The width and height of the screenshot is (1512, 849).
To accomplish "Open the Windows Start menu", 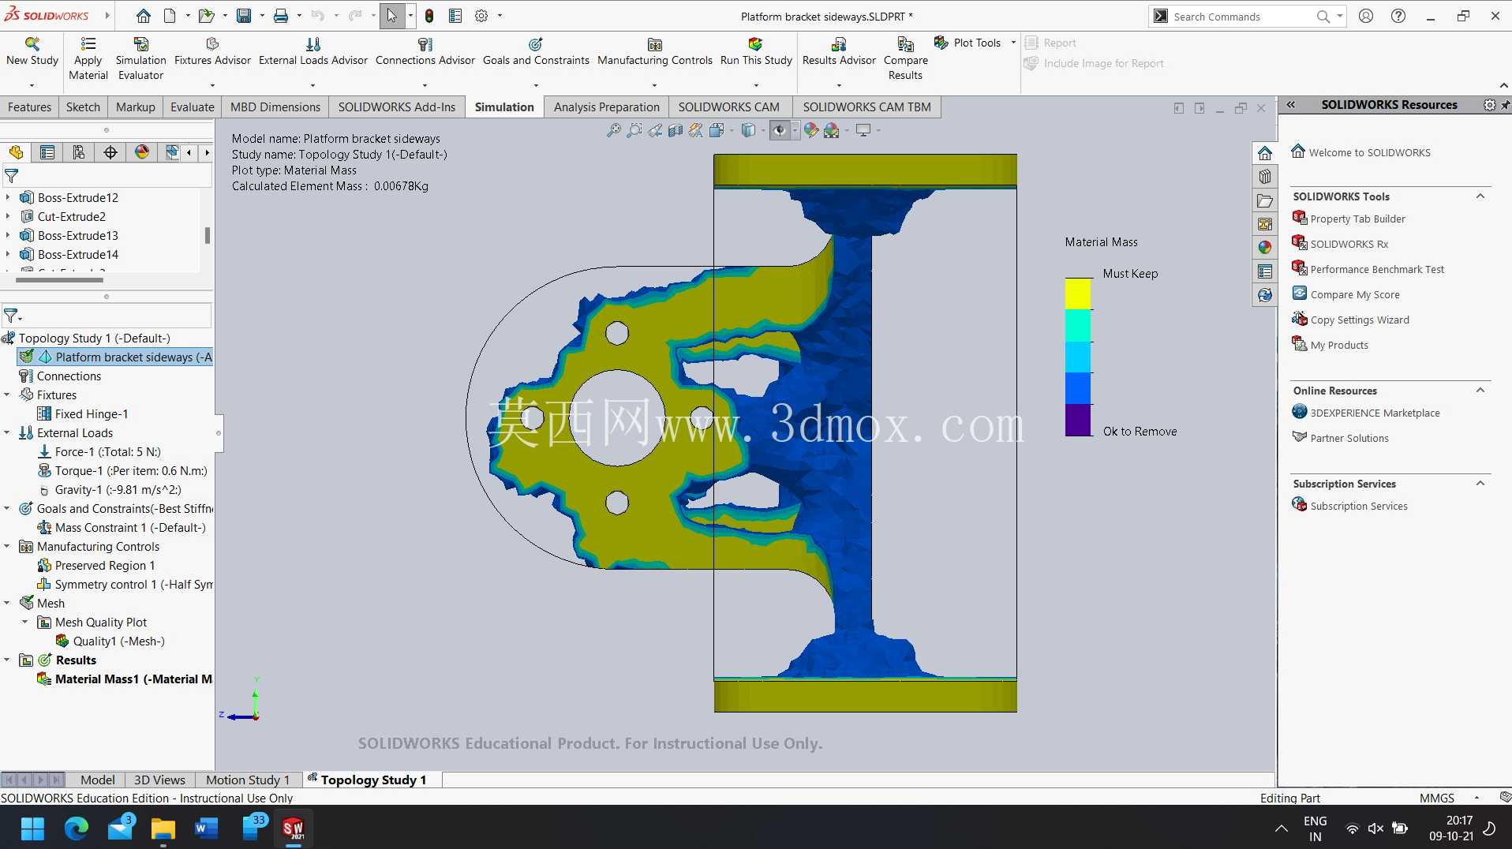I will (32, 828).
